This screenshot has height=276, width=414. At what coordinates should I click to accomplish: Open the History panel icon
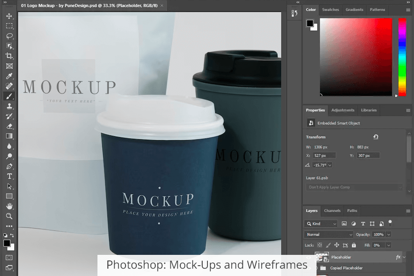click(295, 13)
